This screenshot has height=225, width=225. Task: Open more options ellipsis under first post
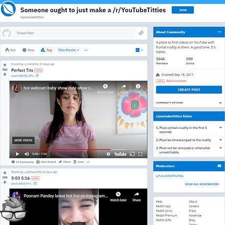click(x=89, y=162)
